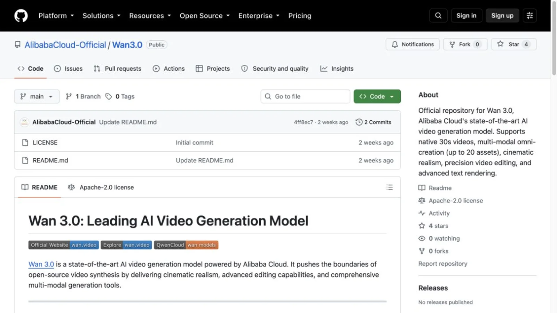Screen dimensions: 557x313
Task: Switch to the Actions tab
Action: coord(169,69)
